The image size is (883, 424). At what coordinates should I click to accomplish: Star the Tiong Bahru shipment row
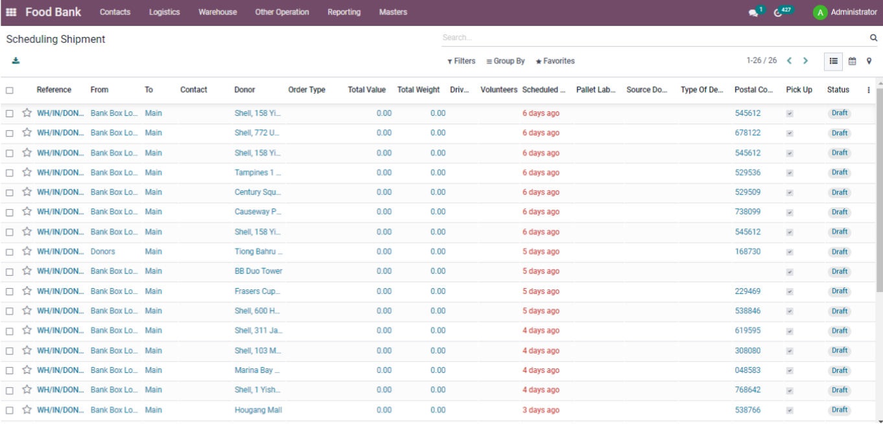pos(27,251)
